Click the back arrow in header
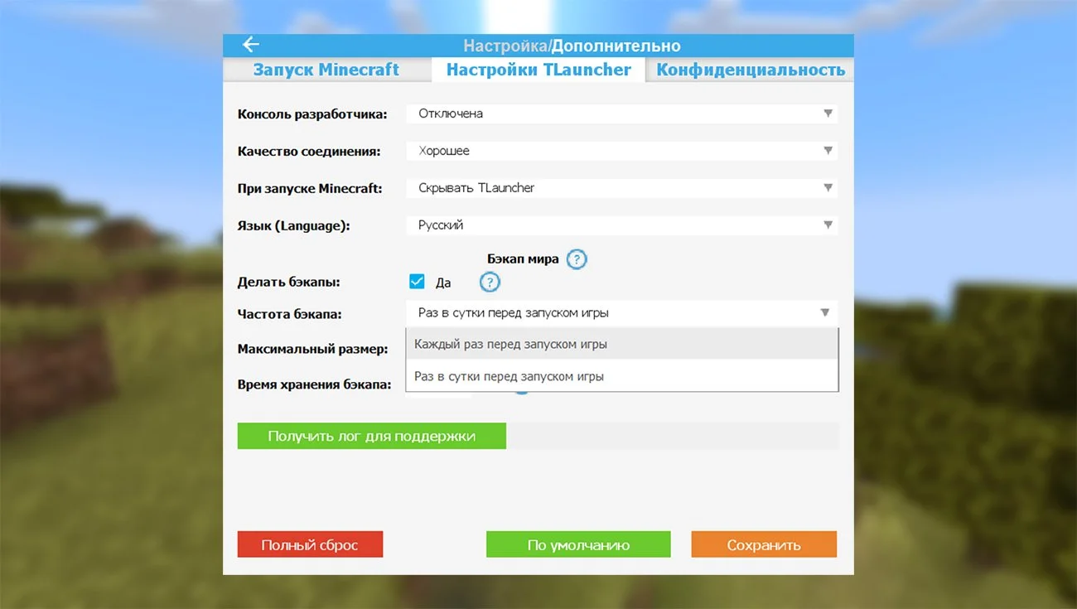Viewport: 1077px width, 609px height. click(250, 45)
